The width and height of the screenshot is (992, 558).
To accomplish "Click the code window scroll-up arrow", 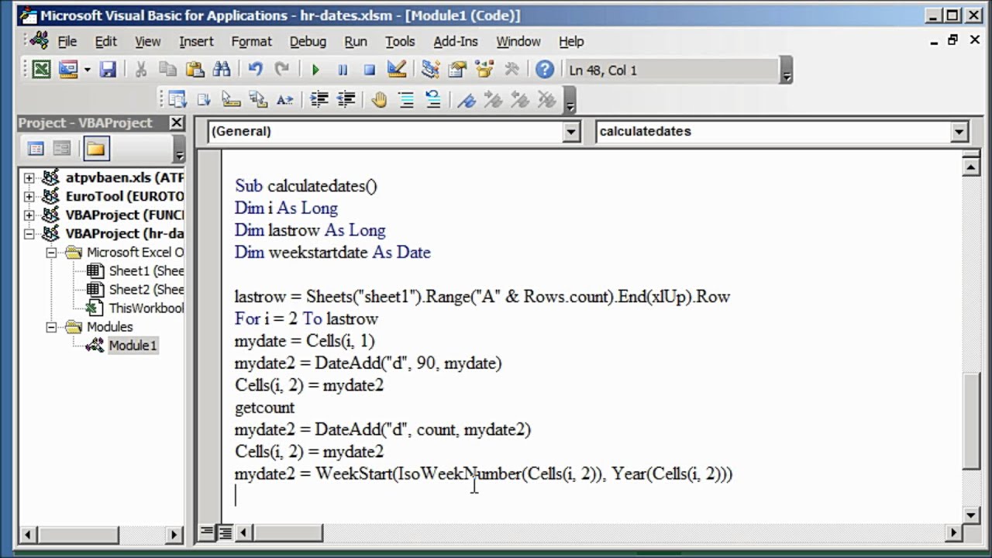I will (971, 167).
